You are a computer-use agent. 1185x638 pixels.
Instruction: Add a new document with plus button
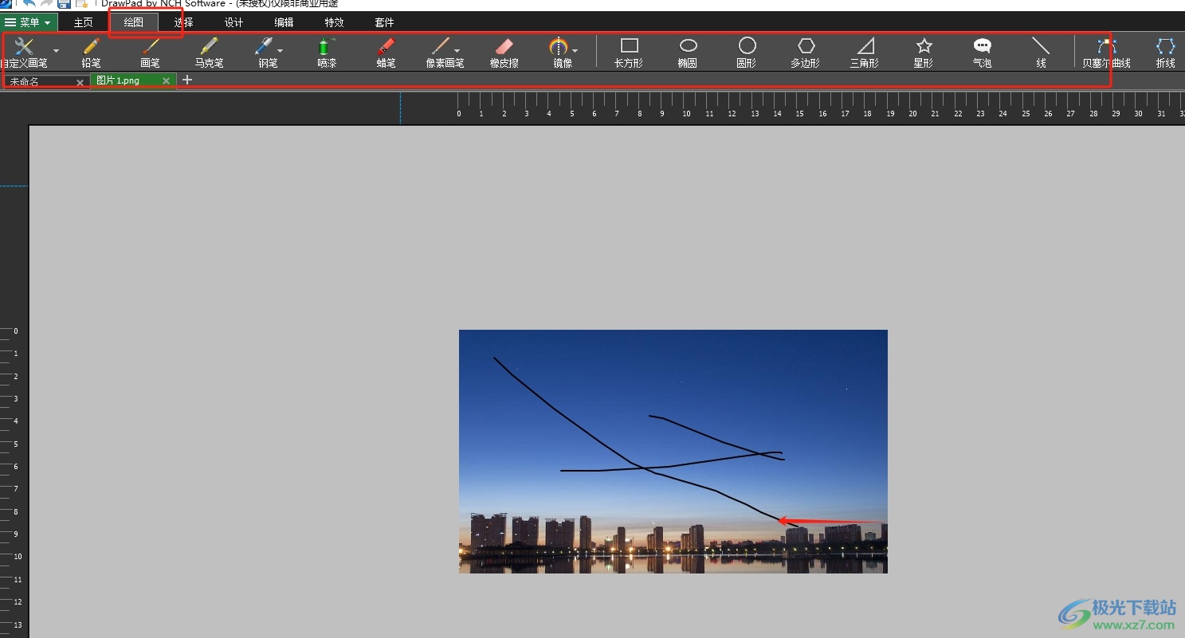click(x=187, y=80)
